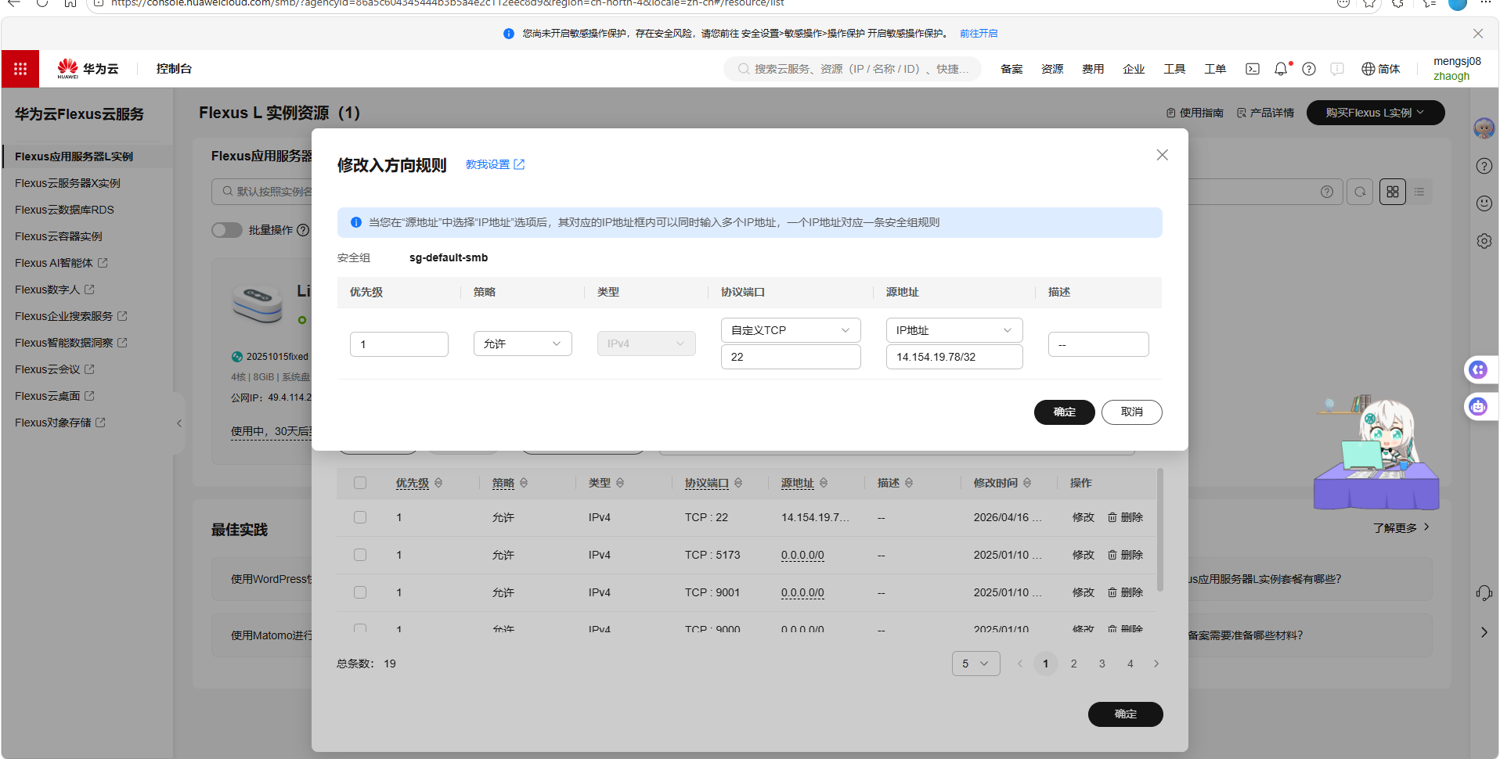Open help center question mark in header

(1309, 69)
